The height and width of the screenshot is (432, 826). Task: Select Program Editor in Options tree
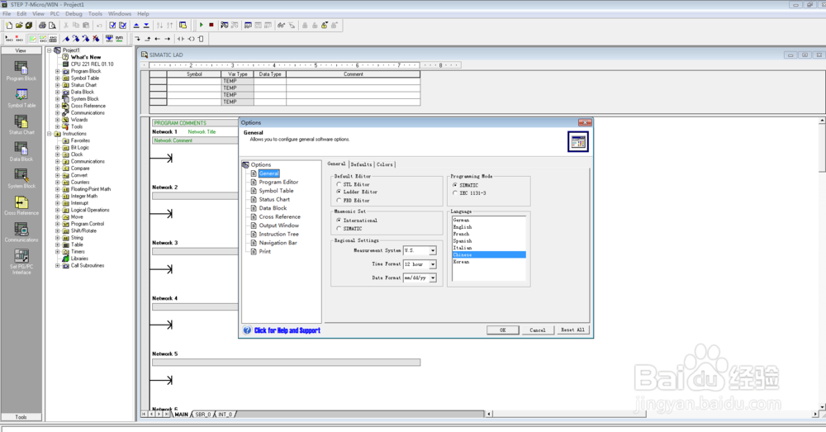(x=278, y=183)
